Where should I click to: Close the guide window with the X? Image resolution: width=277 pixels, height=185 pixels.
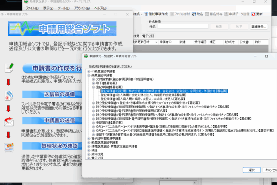click(127, 14)
